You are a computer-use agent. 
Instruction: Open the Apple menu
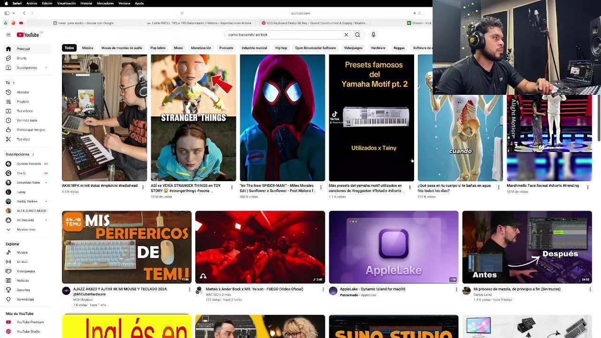click(x=6, y=3)
